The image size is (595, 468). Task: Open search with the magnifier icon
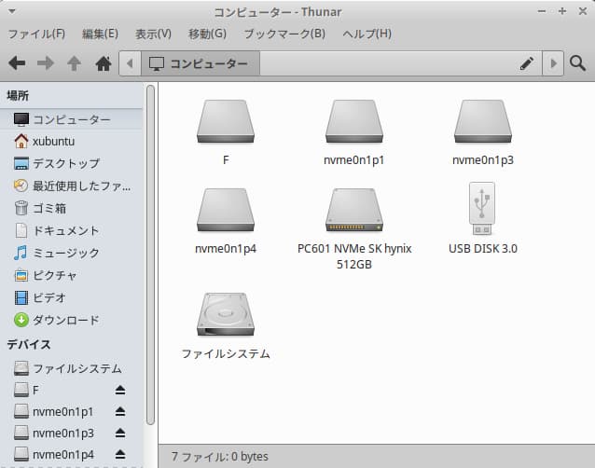pos(577,63)
